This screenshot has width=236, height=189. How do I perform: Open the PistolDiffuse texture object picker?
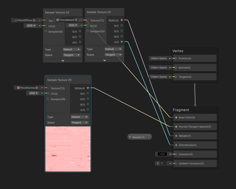(x=34, y=20)
